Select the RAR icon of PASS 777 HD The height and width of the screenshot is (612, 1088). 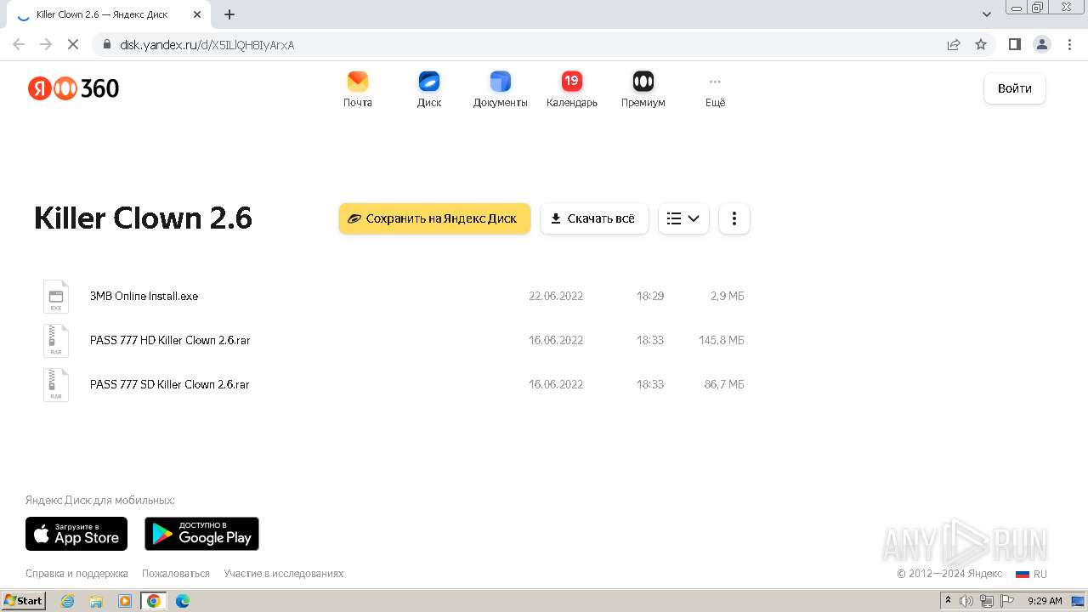pyautogui.click(x=56, y=341)
